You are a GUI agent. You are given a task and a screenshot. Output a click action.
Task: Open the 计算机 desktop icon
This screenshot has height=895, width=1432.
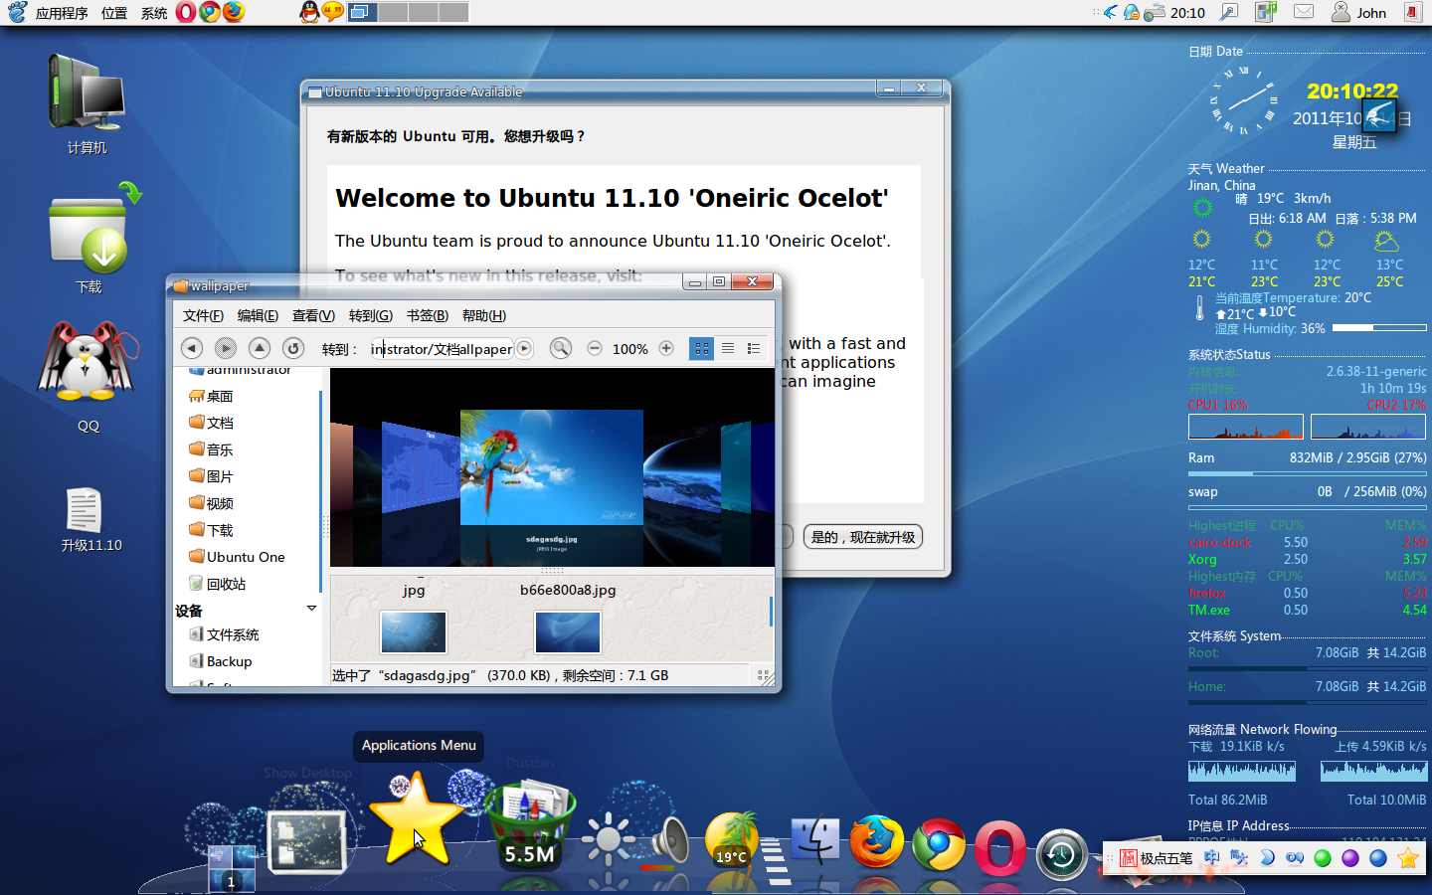click(87, 105)
